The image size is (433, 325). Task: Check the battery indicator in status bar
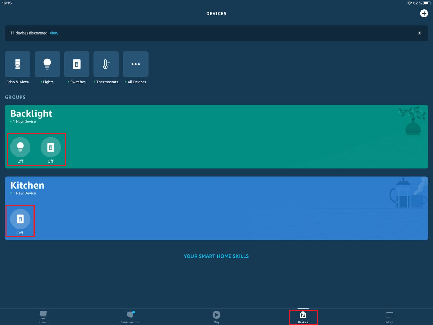[x=426, y=3]
